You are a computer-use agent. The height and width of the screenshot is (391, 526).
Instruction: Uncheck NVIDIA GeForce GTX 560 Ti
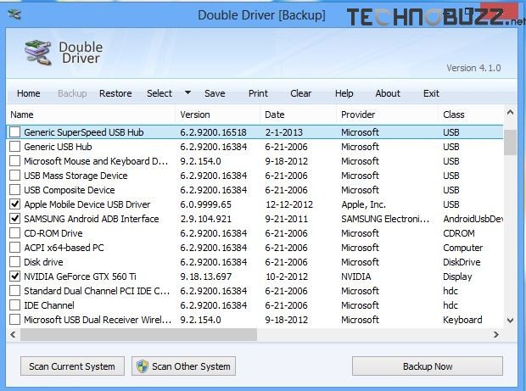pos(14,276)
